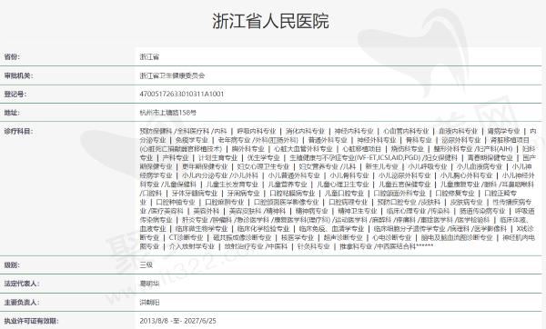Click 计划生育专业 in the department list
The image size is (546, 329).
point(218,157)
